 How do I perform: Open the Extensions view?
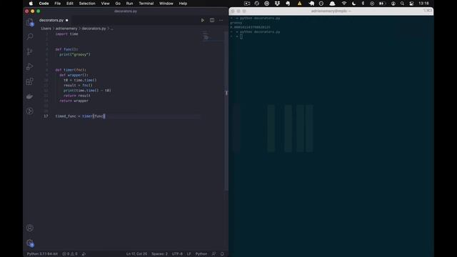[30, 81]
